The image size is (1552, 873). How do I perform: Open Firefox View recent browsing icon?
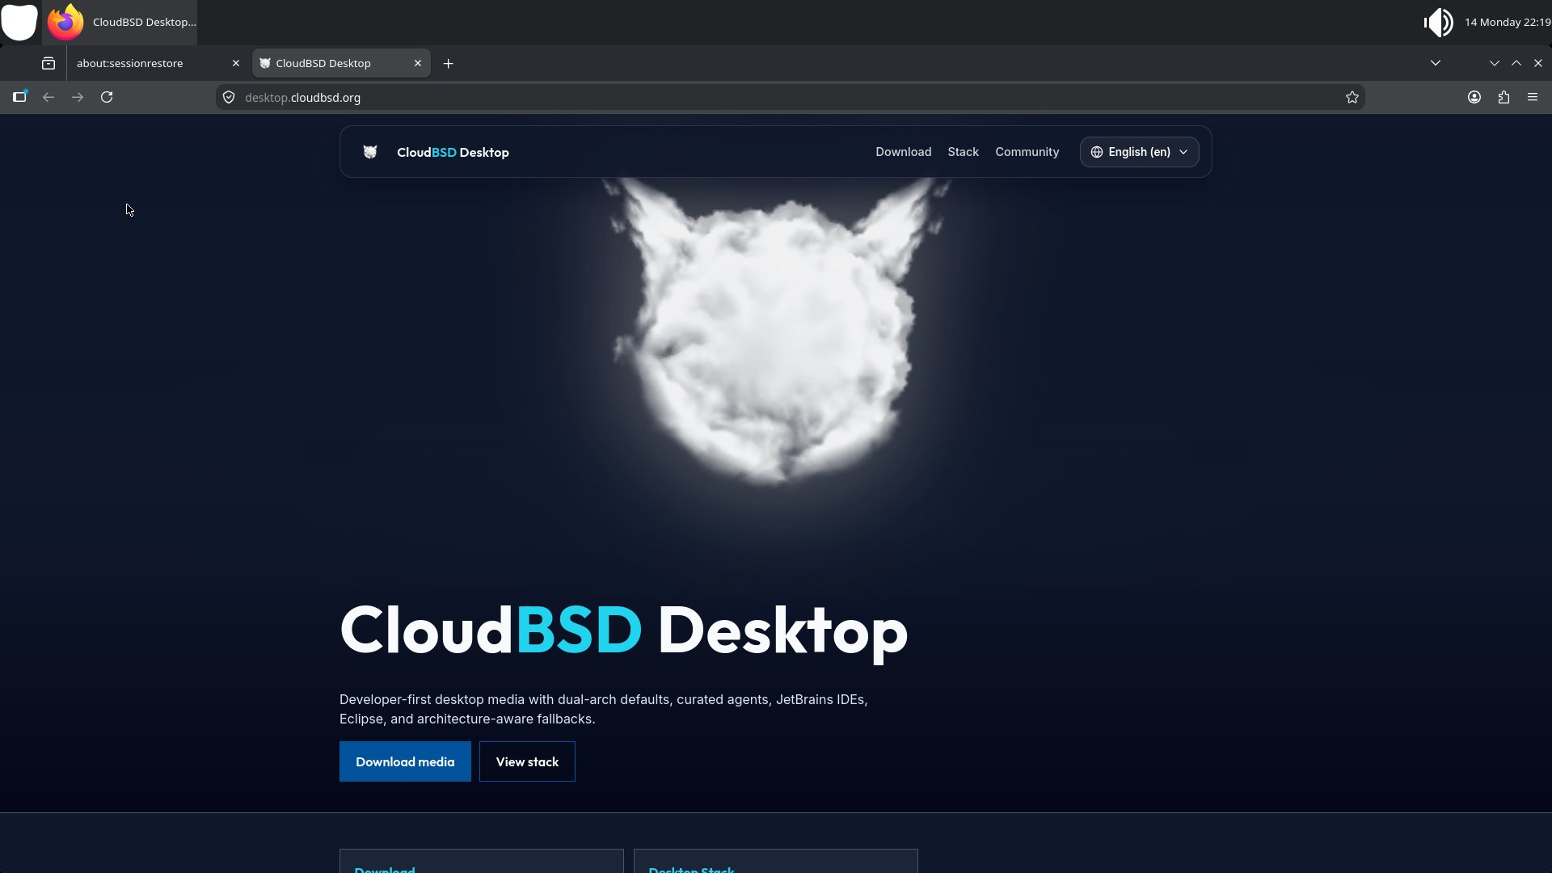(48, 63)
